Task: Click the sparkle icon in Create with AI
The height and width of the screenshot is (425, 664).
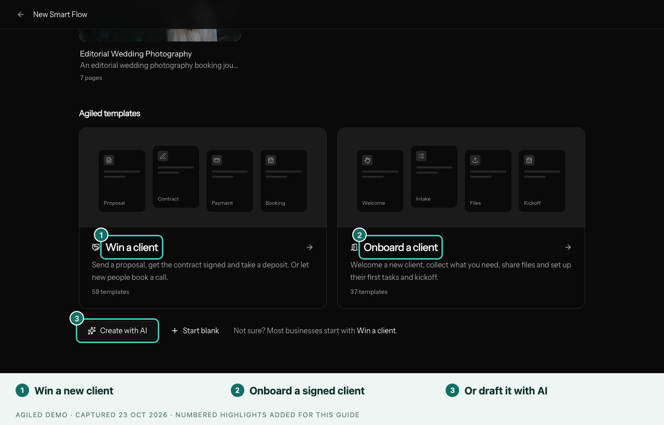Action: click(92, 331)
